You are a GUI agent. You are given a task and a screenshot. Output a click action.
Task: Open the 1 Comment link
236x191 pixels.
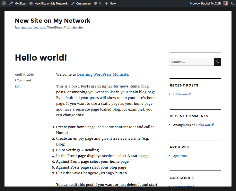23,80
